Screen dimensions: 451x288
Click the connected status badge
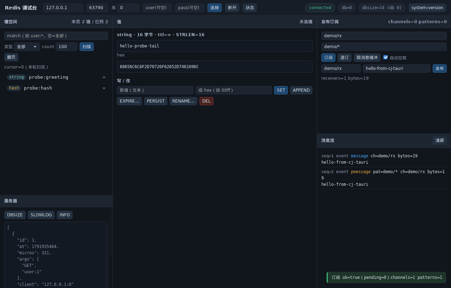[320, 8]
